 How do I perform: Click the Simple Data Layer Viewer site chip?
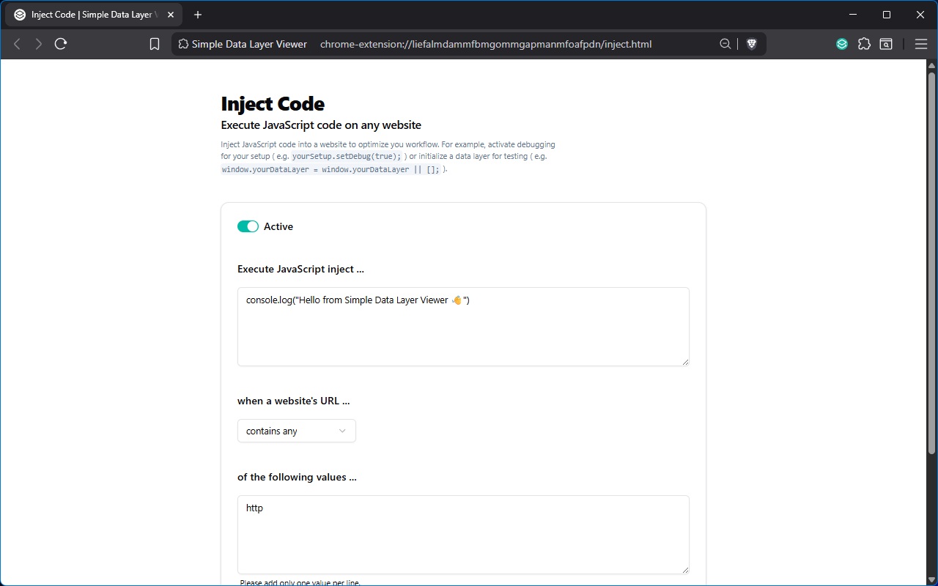243,44
